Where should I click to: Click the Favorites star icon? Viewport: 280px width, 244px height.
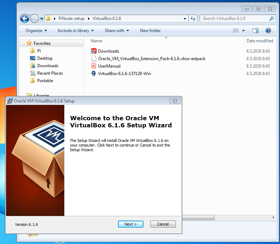[x=29, y=43]
